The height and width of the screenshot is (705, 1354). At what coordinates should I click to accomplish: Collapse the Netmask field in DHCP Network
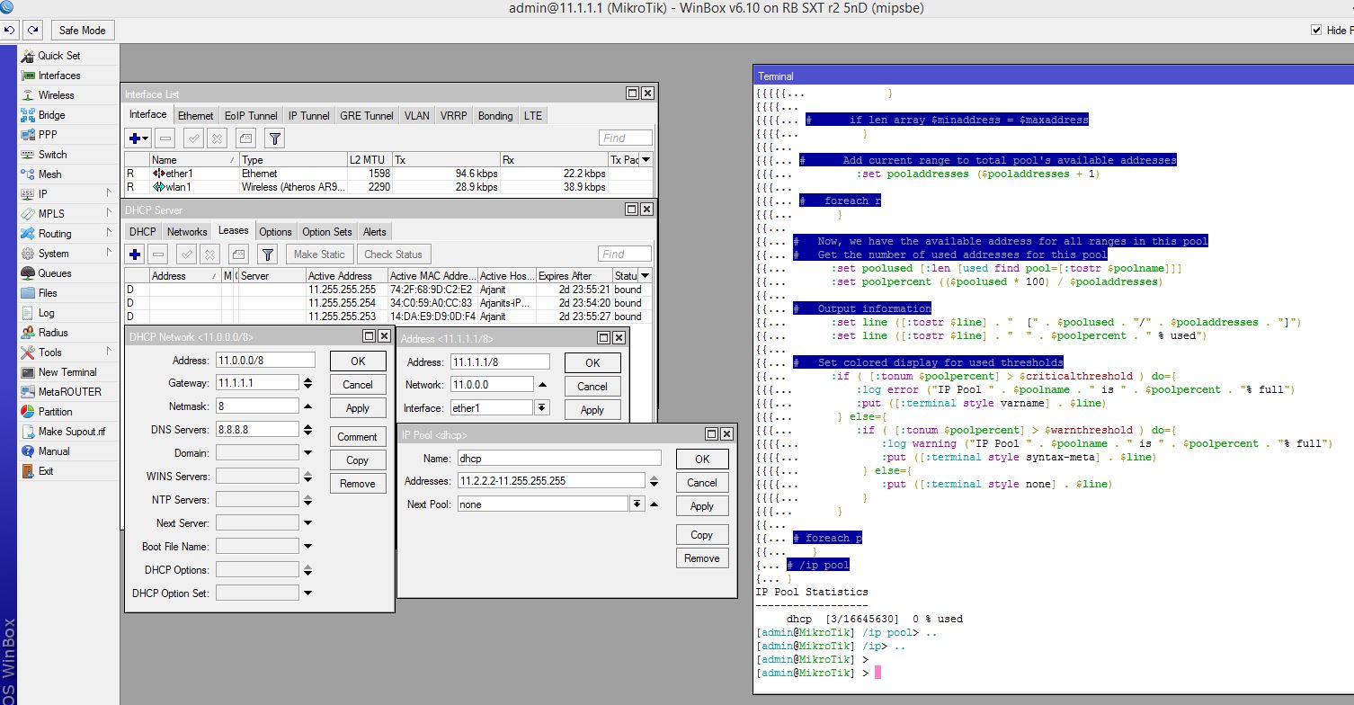[x=308, y=406]
